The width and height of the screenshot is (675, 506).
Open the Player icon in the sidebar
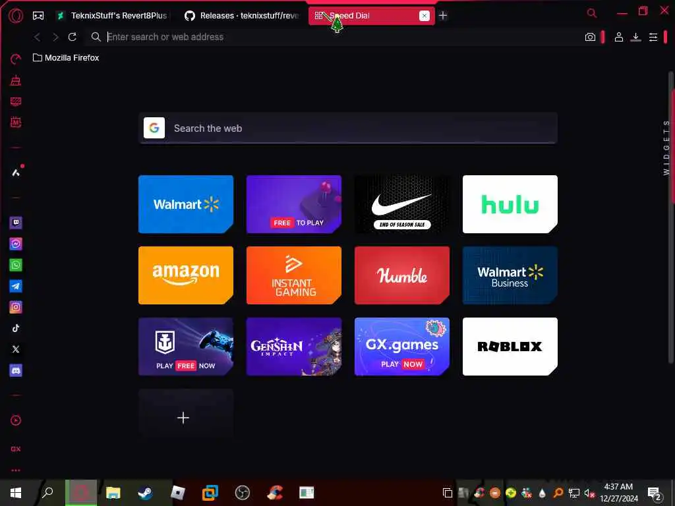coord(16,420)
